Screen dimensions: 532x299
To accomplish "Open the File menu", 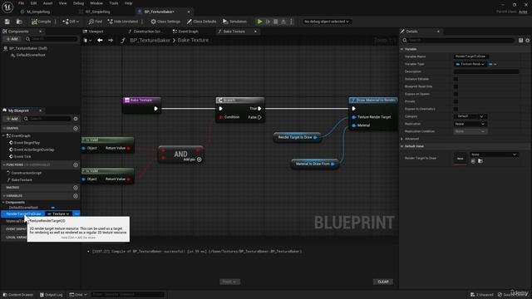I will pyautogui.click(x=21, y=3).
